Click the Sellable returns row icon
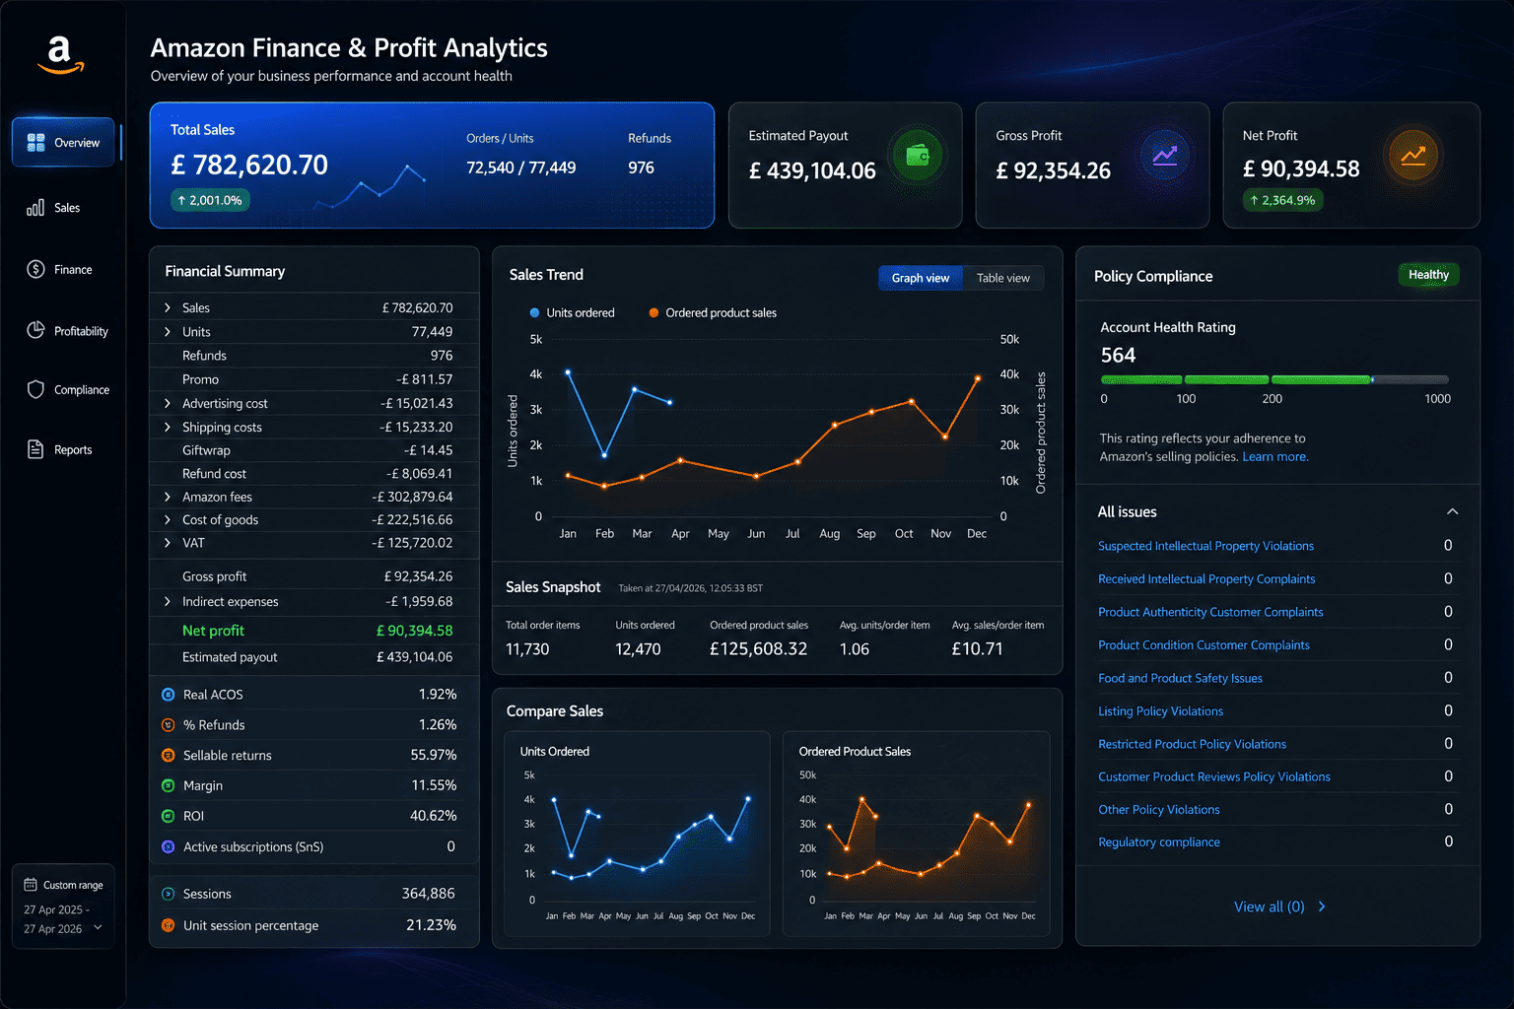1514x1009 pixels. (168, 756)
